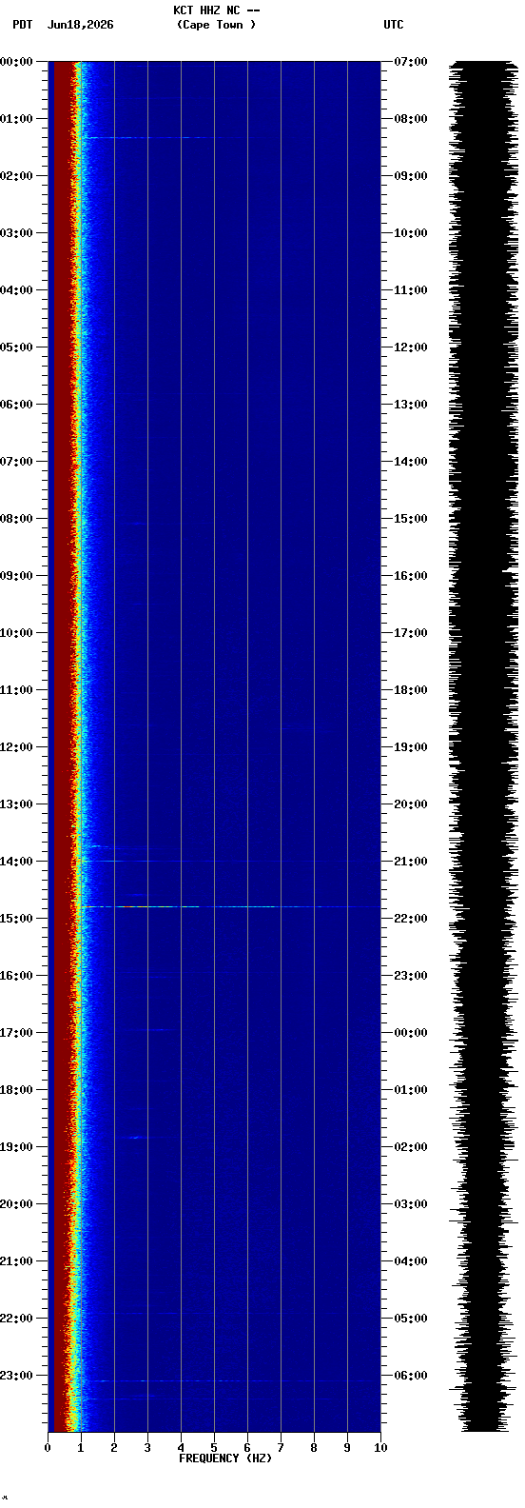Screen dimensions: 525x1508
Task: Pick the 00:00 UTC time label
Action: (x=411, y=1033)
